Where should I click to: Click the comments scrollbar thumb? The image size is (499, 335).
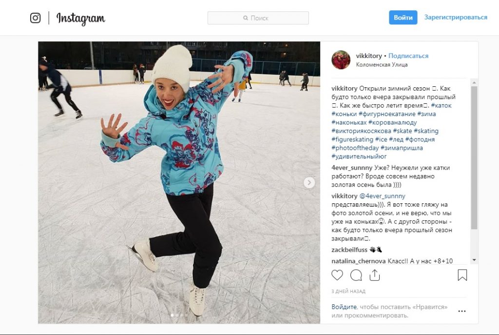[474, 158]
